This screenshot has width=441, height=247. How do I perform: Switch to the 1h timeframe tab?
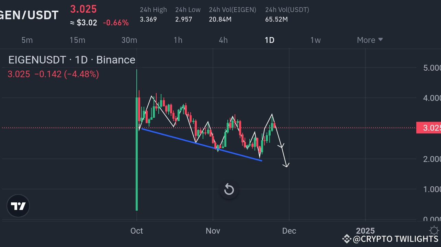(x=178, y=40)
